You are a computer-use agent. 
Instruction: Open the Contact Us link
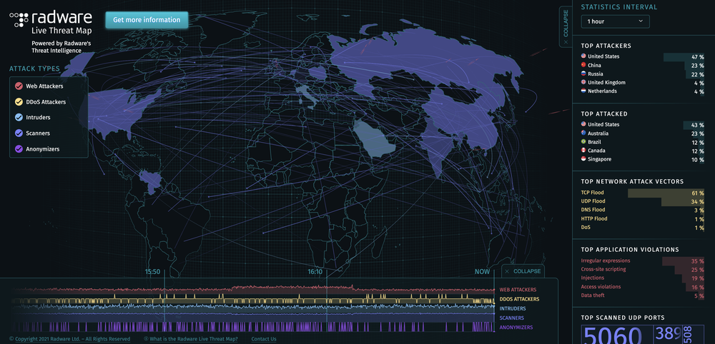264,339
